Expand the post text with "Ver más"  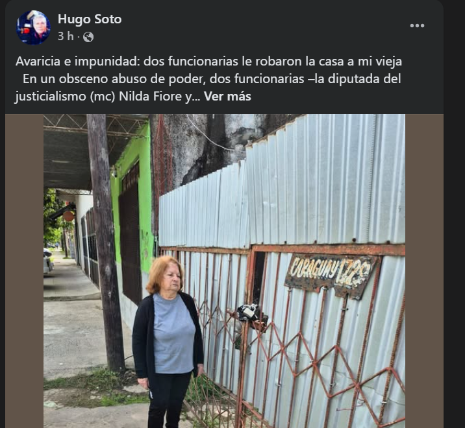pos(227,96)
